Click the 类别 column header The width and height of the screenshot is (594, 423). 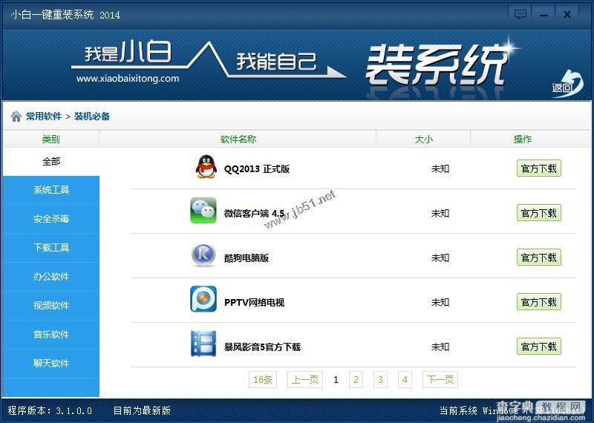click(50, 140)
